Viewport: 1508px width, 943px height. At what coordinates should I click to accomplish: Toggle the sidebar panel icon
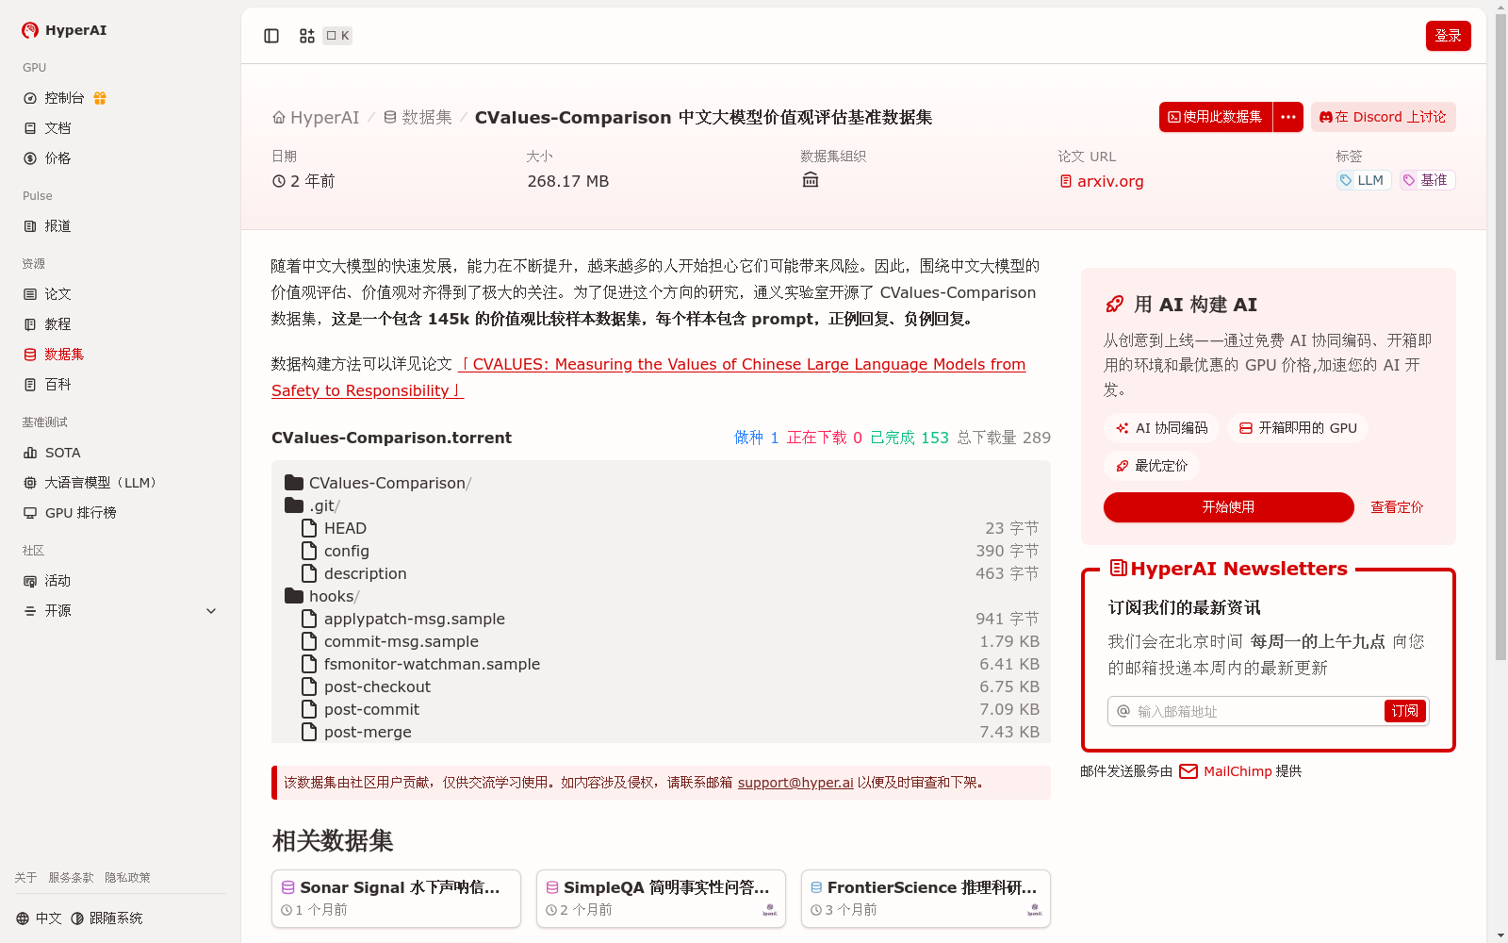click(x=271, y=36)
